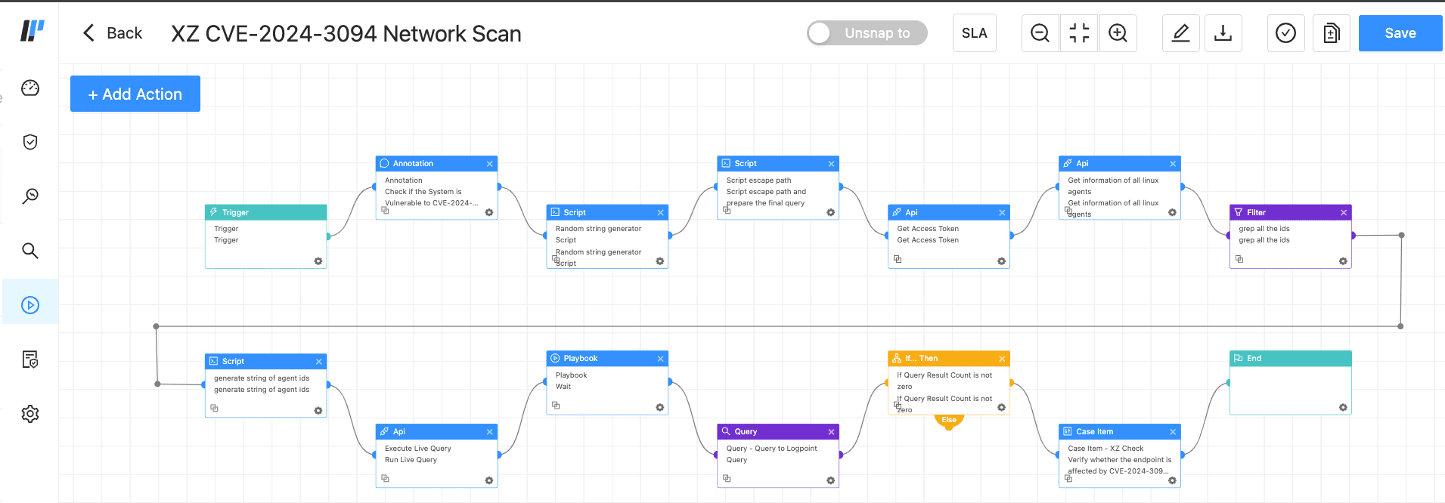
Task: Click the Save button
Action: point(1400,33)
